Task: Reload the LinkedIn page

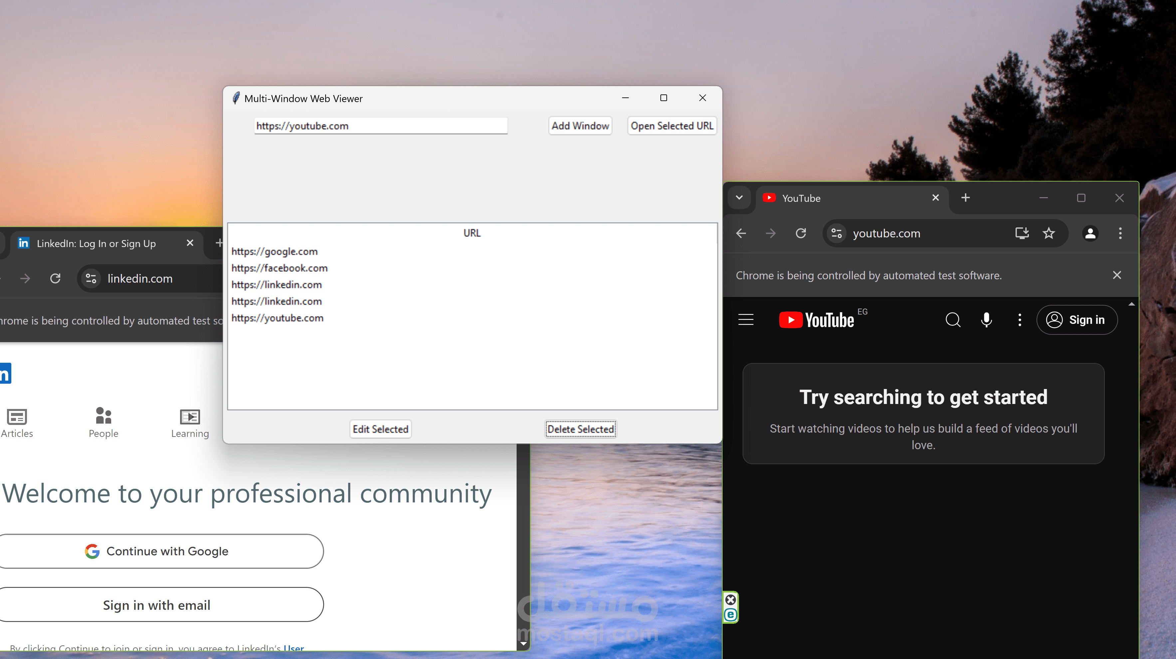Action: click(55, 279)
